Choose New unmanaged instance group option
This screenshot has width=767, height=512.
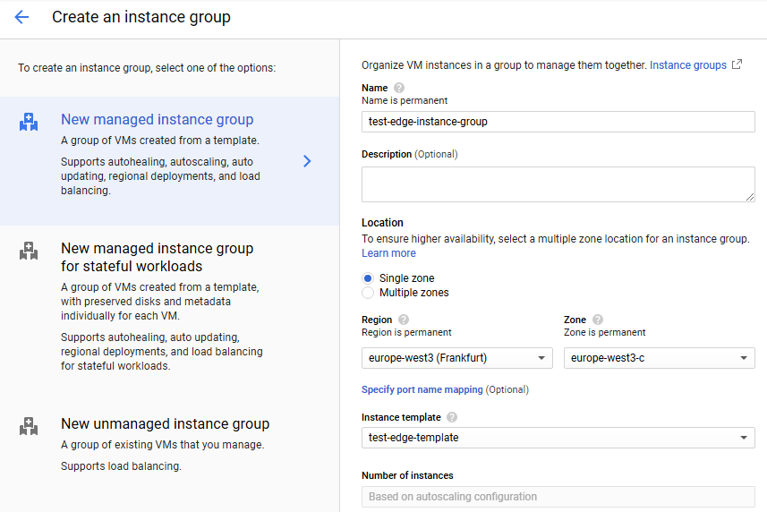click(x=165, y=424)
